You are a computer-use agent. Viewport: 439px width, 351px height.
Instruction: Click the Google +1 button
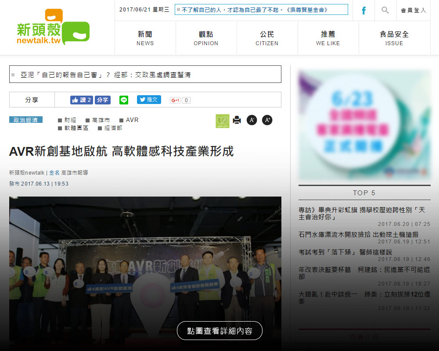pos(176,100)
